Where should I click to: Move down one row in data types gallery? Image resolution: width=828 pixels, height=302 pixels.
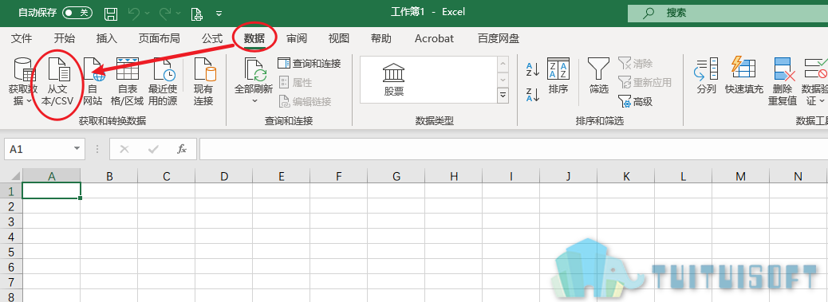pyautogui.click(x=503, y=80)
